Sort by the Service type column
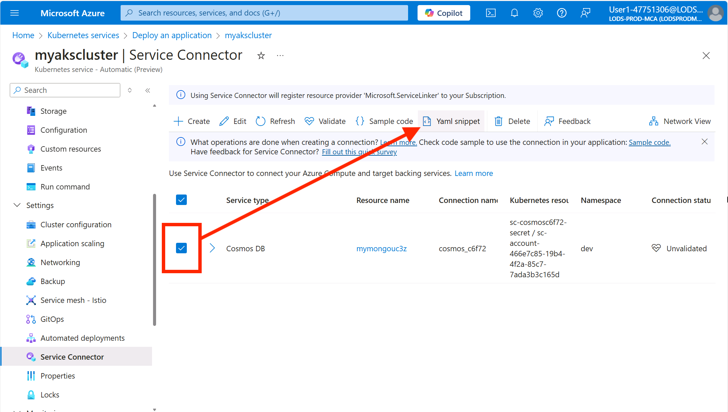This screenshot has width=728, height=412. click(248, 200)
